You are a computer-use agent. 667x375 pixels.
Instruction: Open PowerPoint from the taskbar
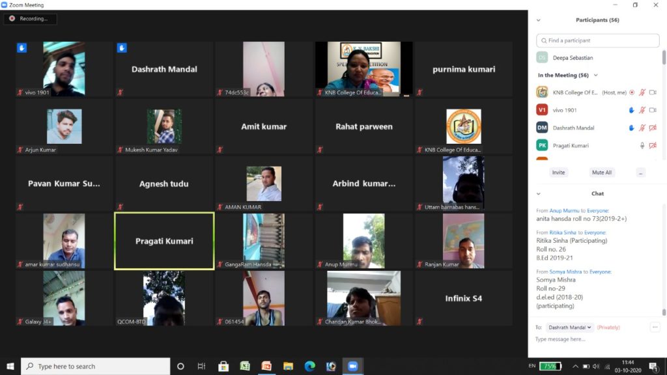click(x=266, y=366)
